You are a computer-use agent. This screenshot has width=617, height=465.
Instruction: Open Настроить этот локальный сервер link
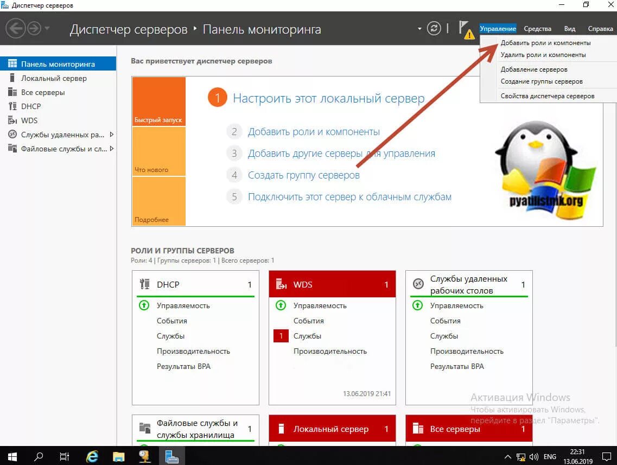[x=328, y=98]
